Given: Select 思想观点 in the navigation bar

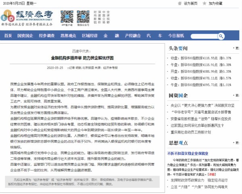Looking at the screenshot, I should pyautogui.click(x=68, y=35).
